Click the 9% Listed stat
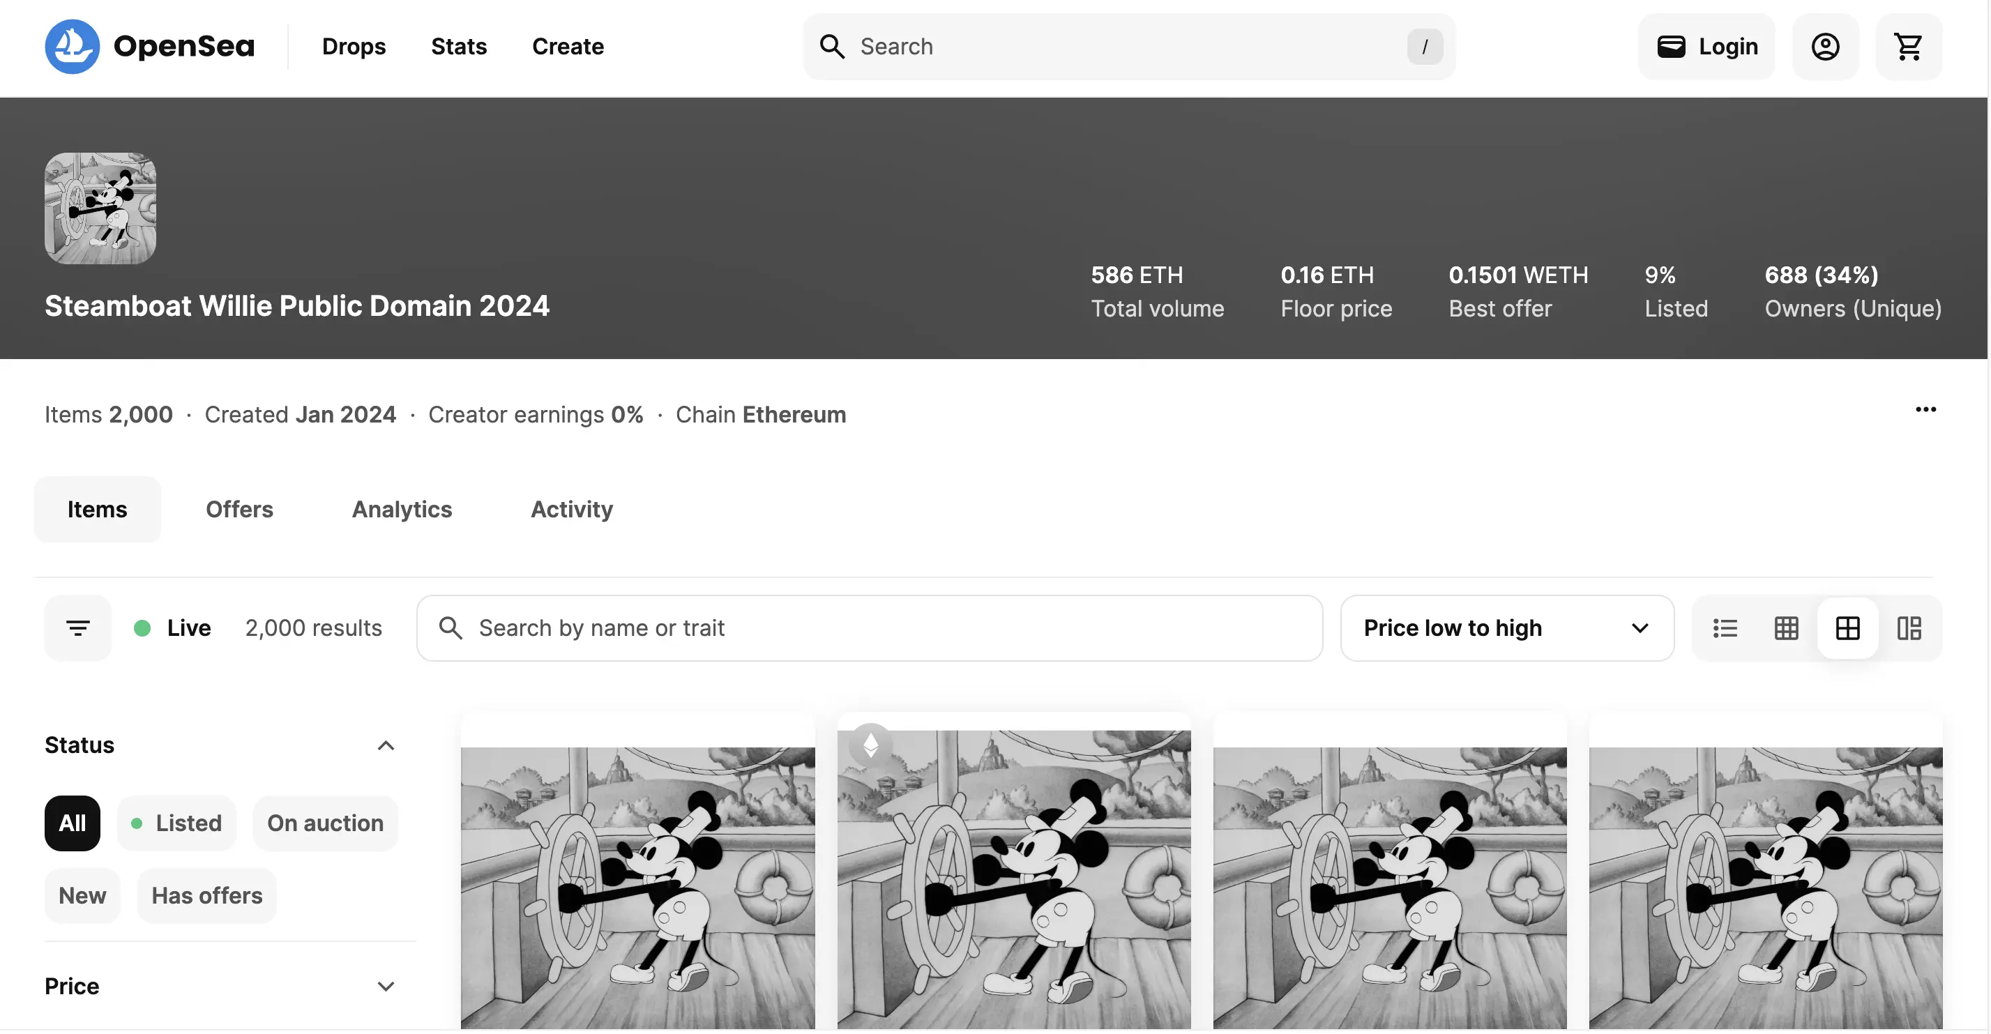This screenshot has height=1034, width=1991. click(x=1676, y=291)
